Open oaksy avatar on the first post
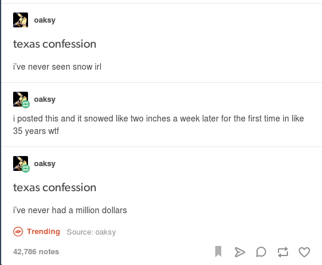The width and height of the screenshot is (322, 265). (20, 20)
